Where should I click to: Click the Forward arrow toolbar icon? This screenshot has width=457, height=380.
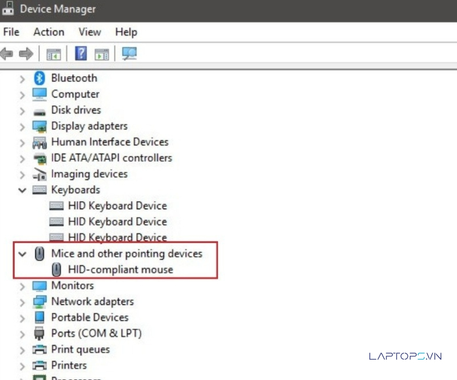click(26, 54)
